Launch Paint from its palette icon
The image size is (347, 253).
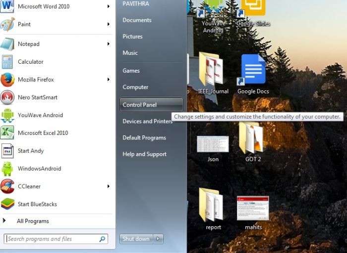(7, 24)
